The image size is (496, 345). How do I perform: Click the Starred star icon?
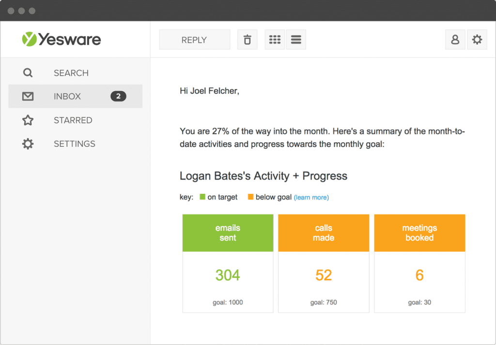(x=28, y=120)
